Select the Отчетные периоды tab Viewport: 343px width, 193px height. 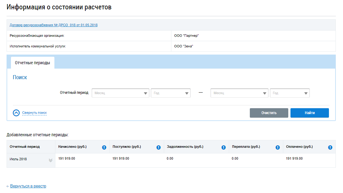[x=33, y=63]
